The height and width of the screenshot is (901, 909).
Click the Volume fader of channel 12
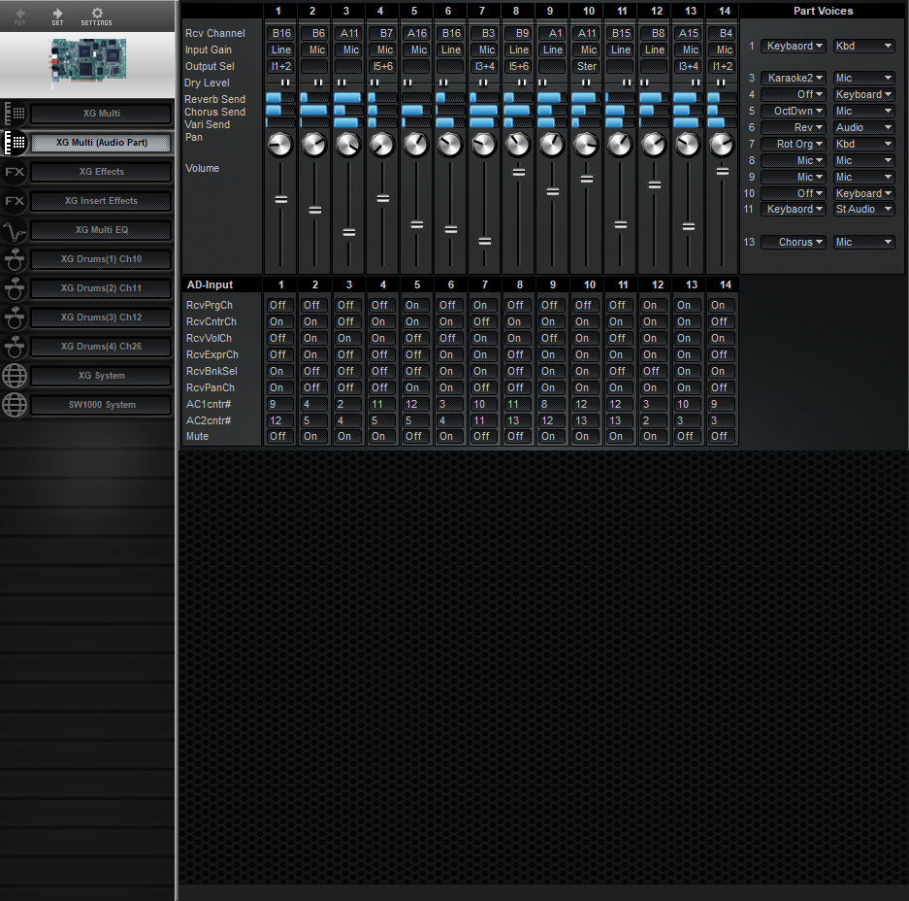tap(654, 185)
